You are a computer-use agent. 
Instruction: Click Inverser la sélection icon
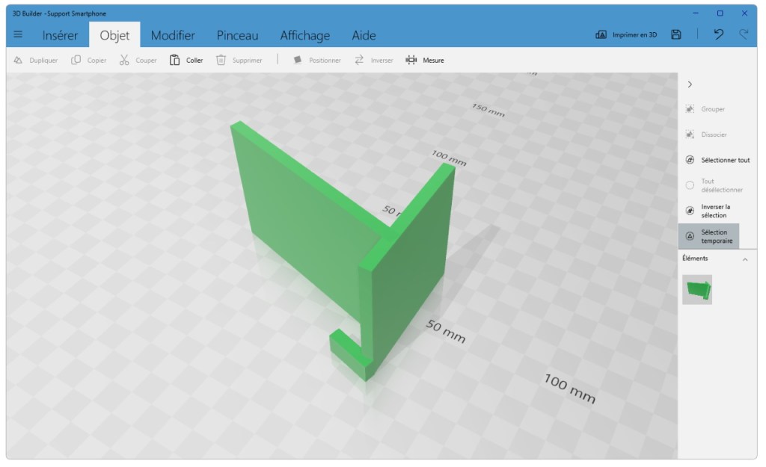pos(690,211)
